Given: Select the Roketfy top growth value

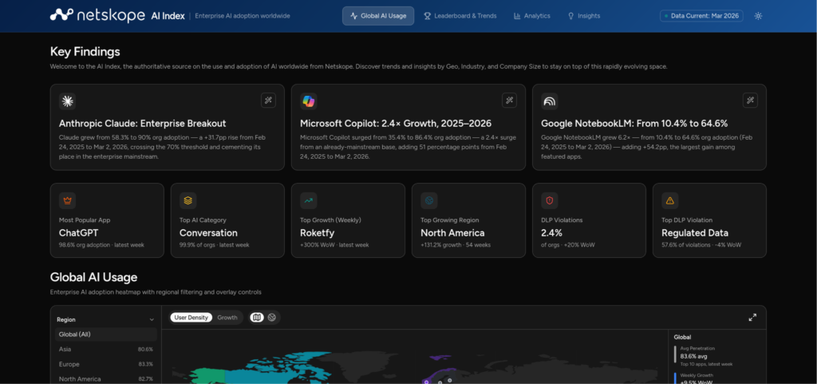Looking at the screenshot, I should pyautogui.click(x=318, y=233).
